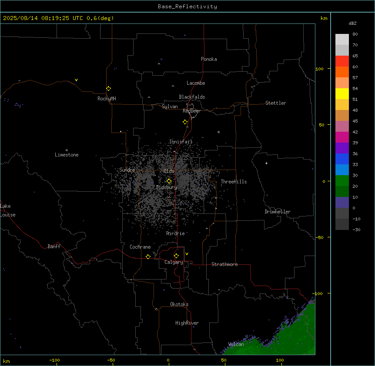375x366 pixels.
Task: Click the Ponoka city label
Action: pos(209,59)
